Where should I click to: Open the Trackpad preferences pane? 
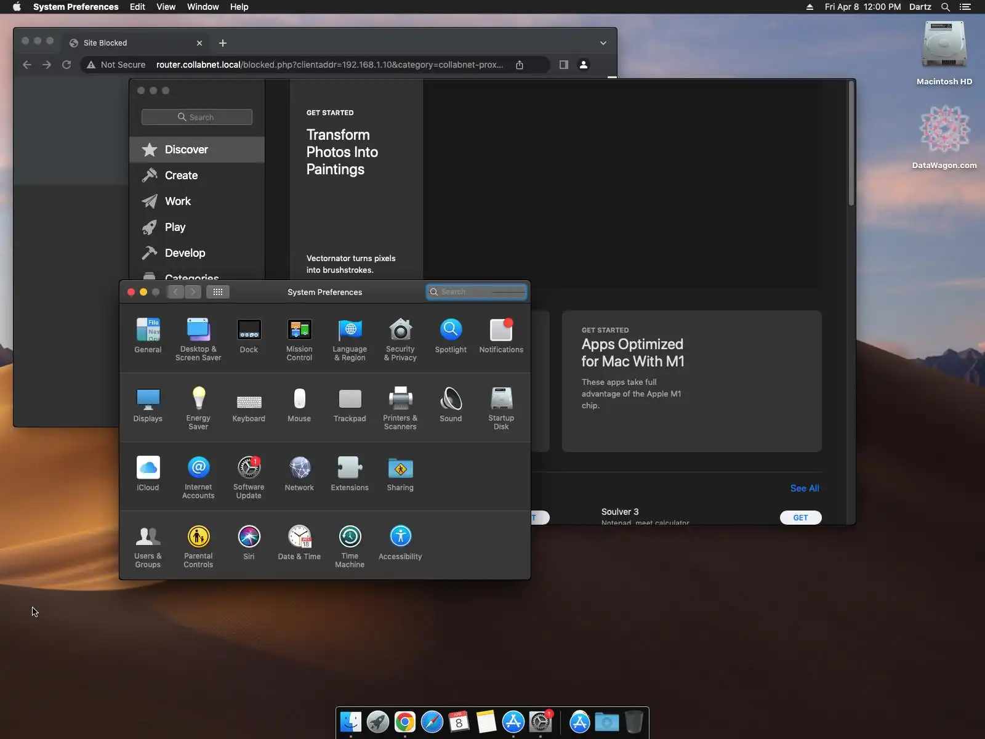point(350,405)
